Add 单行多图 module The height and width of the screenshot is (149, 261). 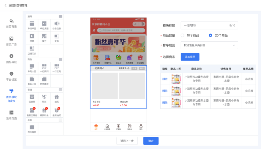tap(44, 25)
